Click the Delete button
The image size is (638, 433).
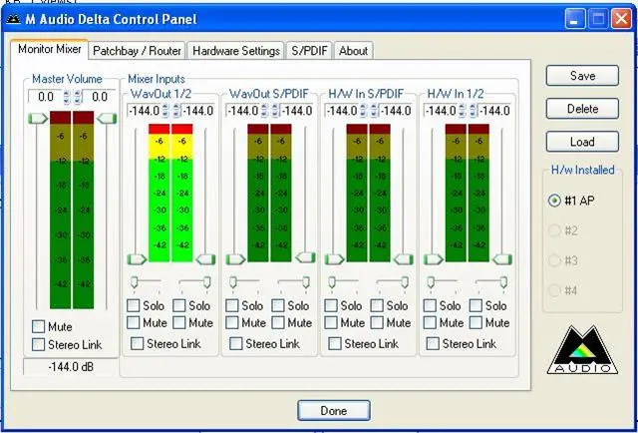[582, 109]
